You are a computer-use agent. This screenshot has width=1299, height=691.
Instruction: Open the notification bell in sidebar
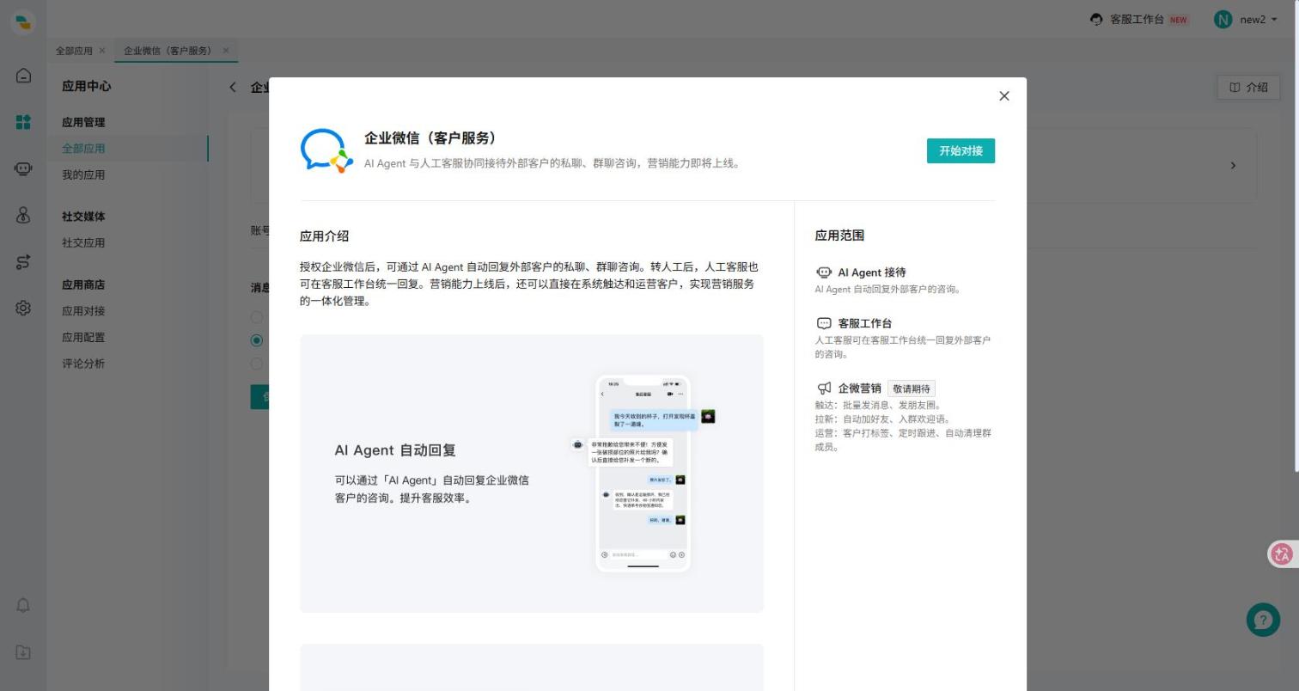tap(23, 605)
